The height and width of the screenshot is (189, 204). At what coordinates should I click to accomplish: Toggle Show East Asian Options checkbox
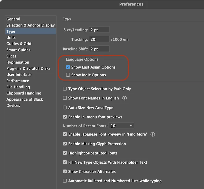(68, 67)
